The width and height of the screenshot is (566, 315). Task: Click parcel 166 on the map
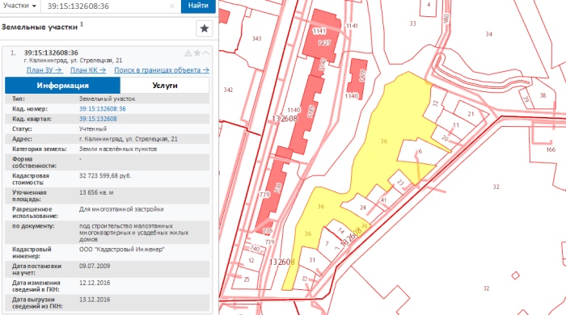click(x=551, y=149)
